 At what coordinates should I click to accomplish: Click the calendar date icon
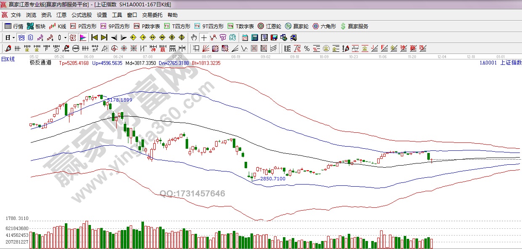[x=245, y=37]
